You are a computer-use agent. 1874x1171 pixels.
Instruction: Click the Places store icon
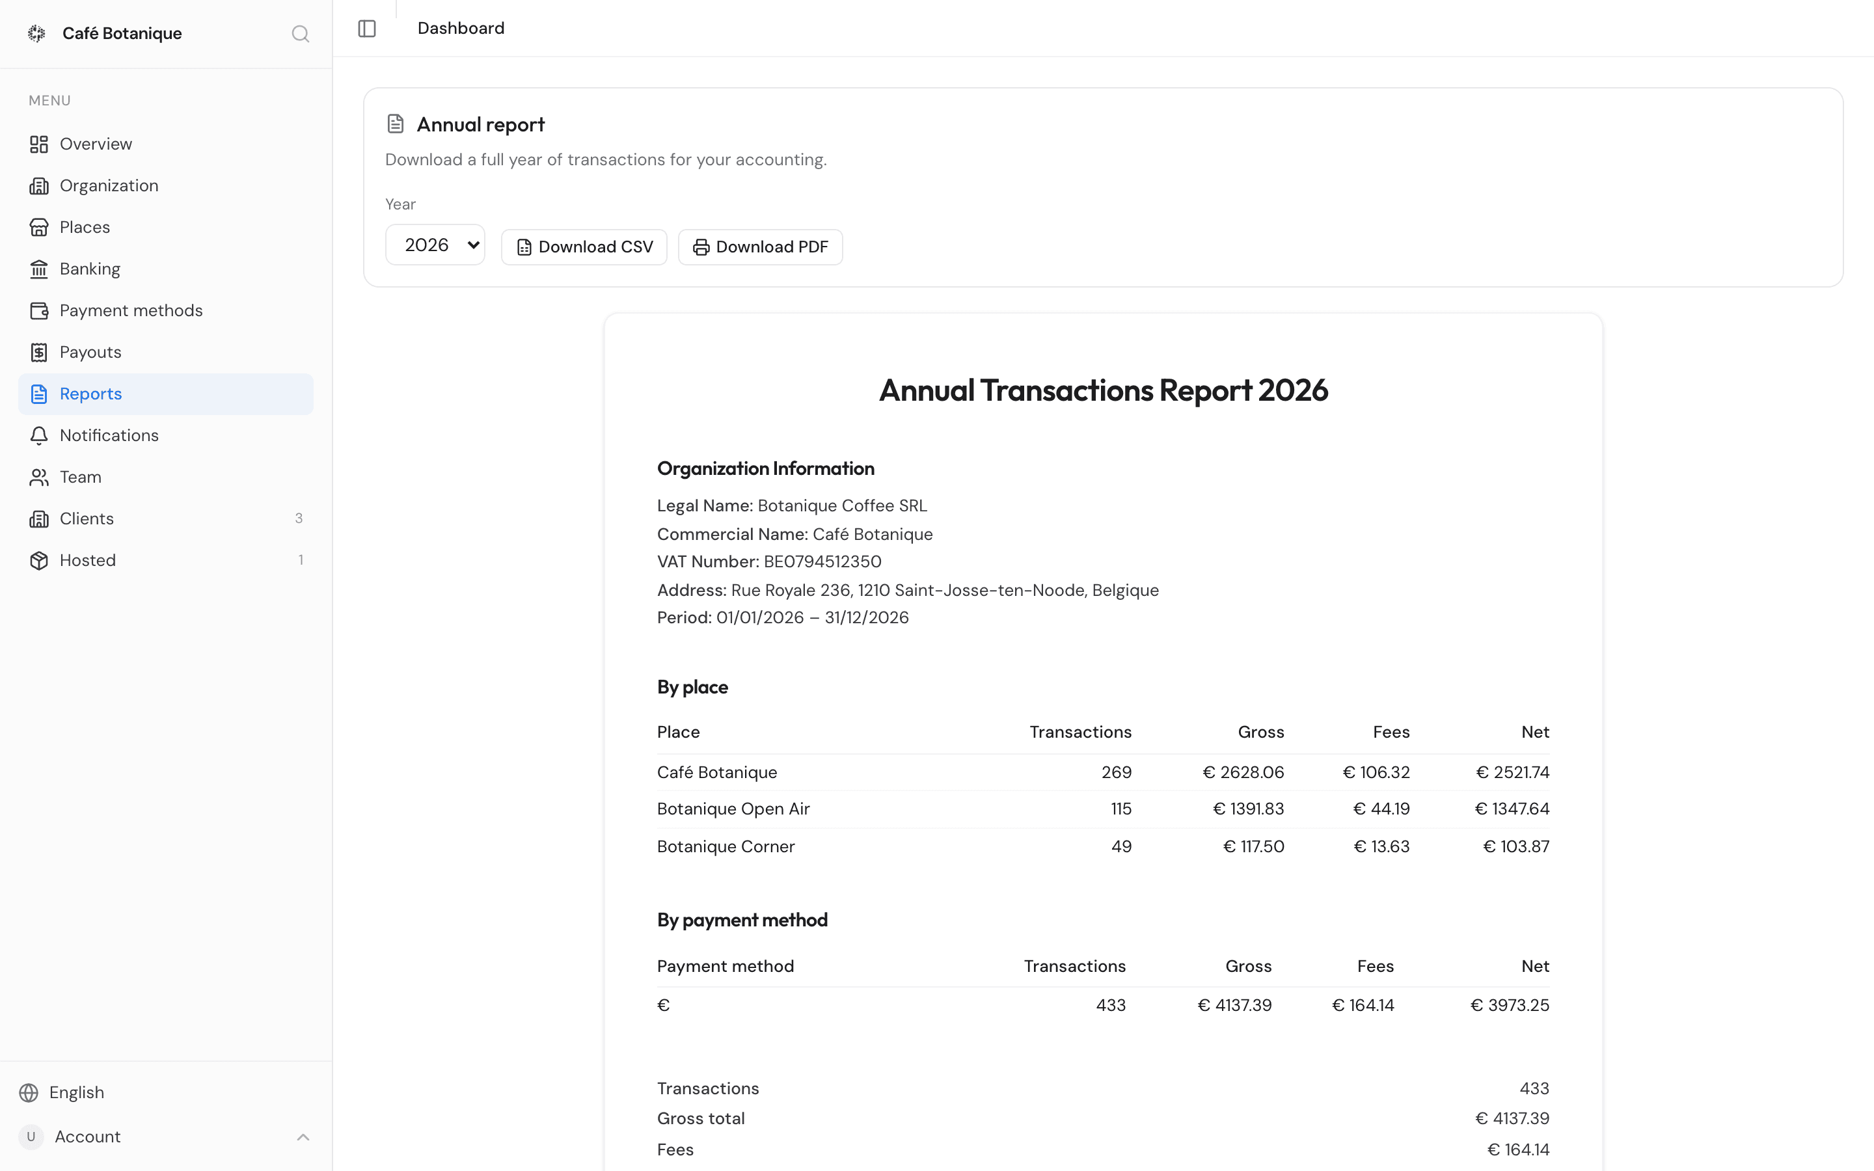pos(39,228)
